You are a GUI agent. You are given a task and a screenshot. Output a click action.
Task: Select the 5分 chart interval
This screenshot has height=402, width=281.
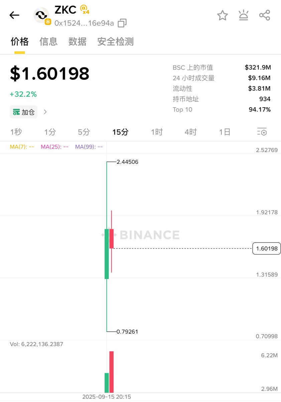[84, 132]
